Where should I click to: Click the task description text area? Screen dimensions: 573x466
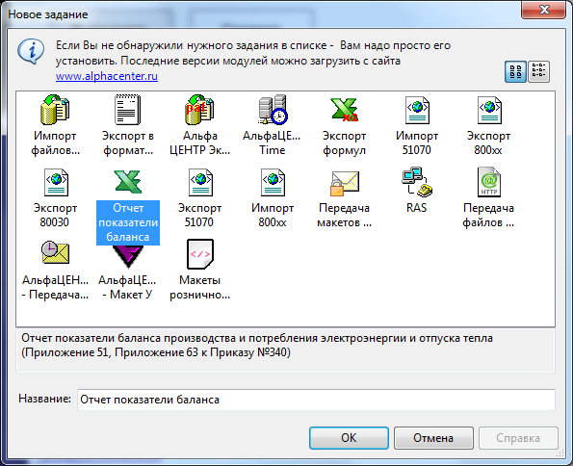[x=285, y=350]
